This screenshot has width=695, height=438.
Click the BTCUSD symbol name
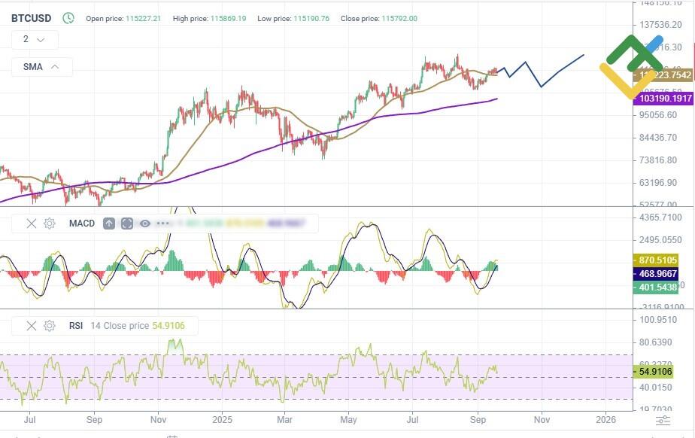tap(32, 17)
